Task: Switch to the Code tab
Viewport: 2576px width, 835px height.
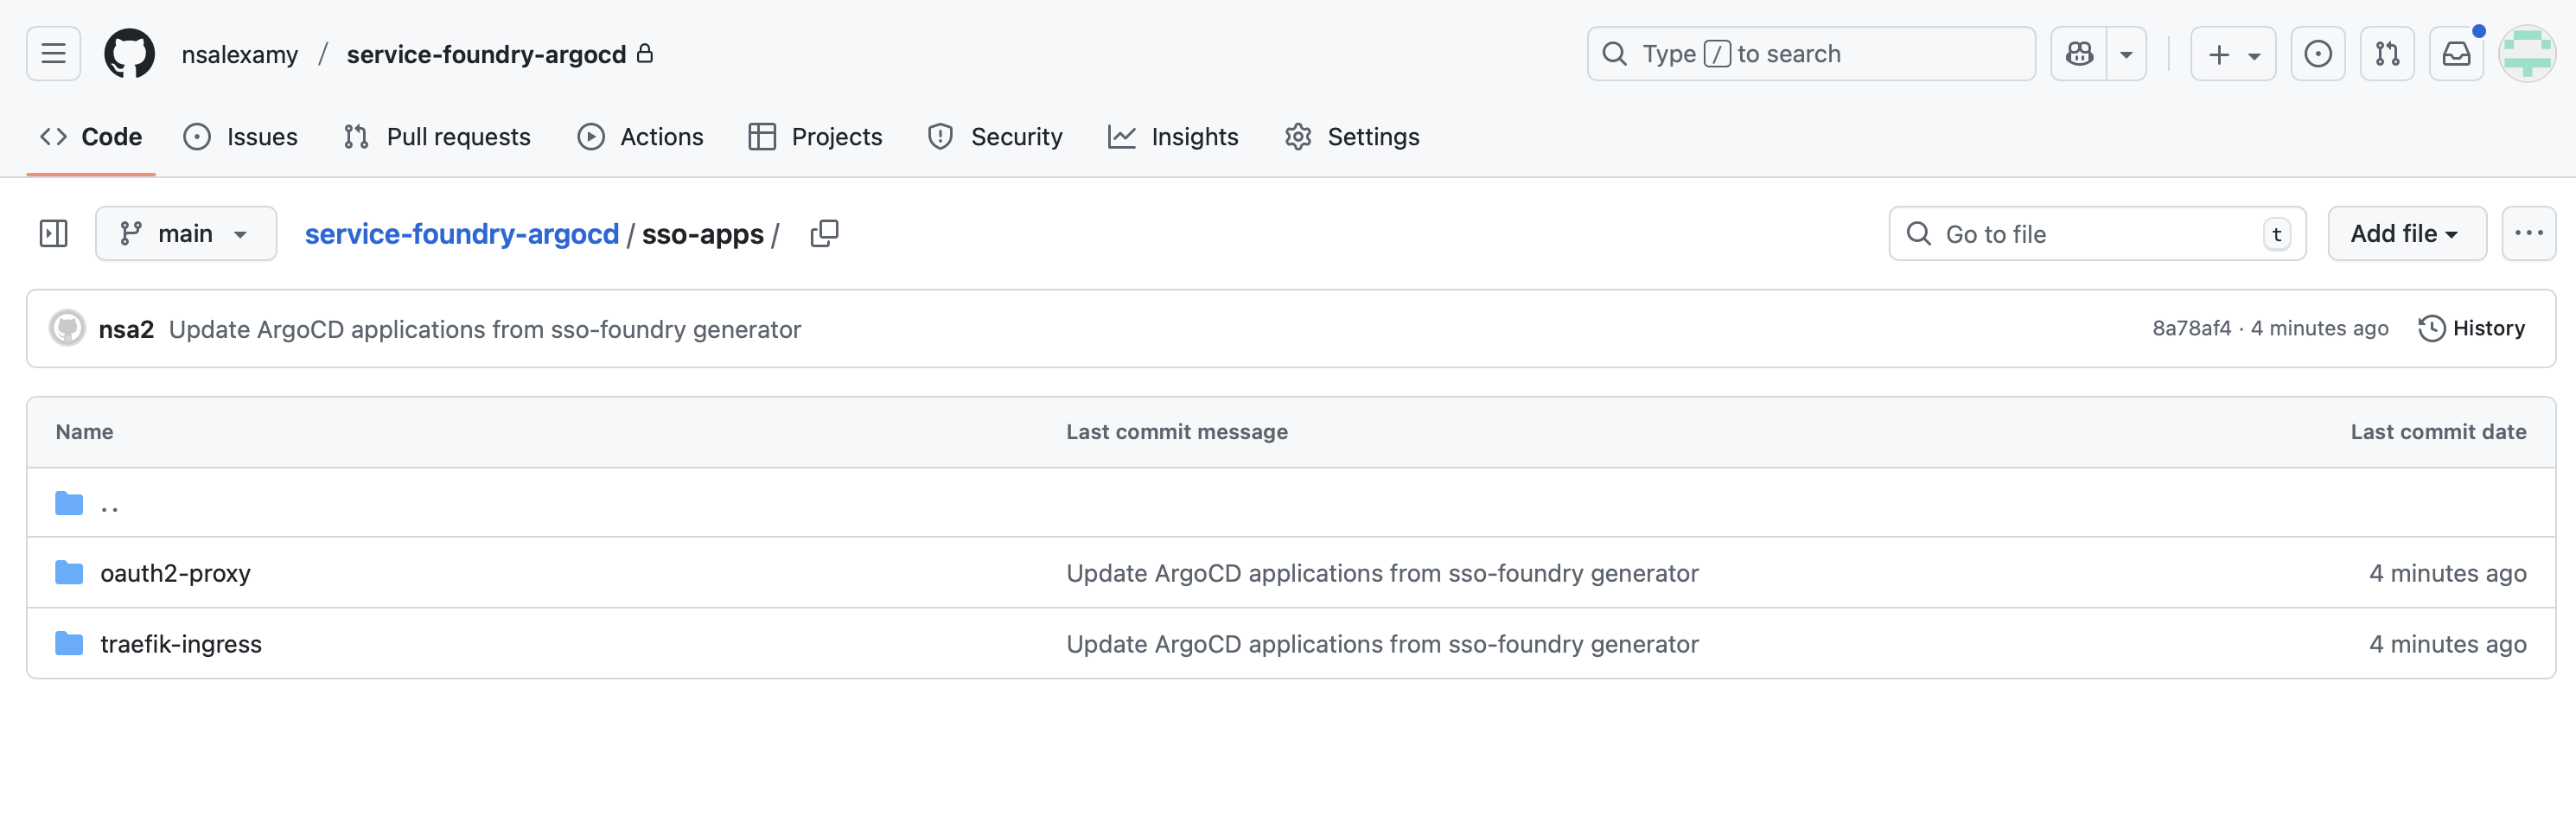Action: pos(91,137)
